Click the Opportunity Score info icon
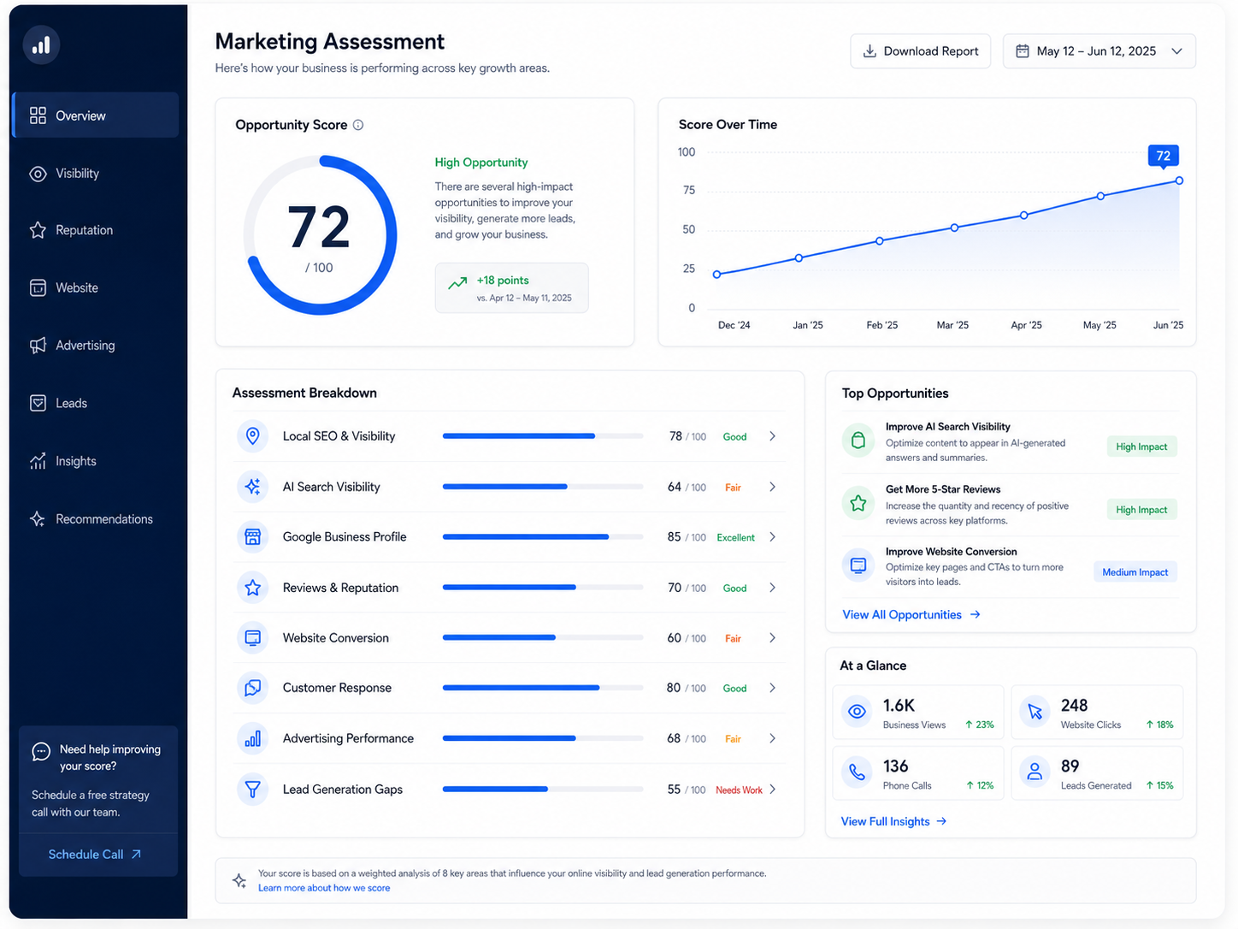The width and height of the screenshot is (1238, 929). pyautogui.click(x=358, y=125)
